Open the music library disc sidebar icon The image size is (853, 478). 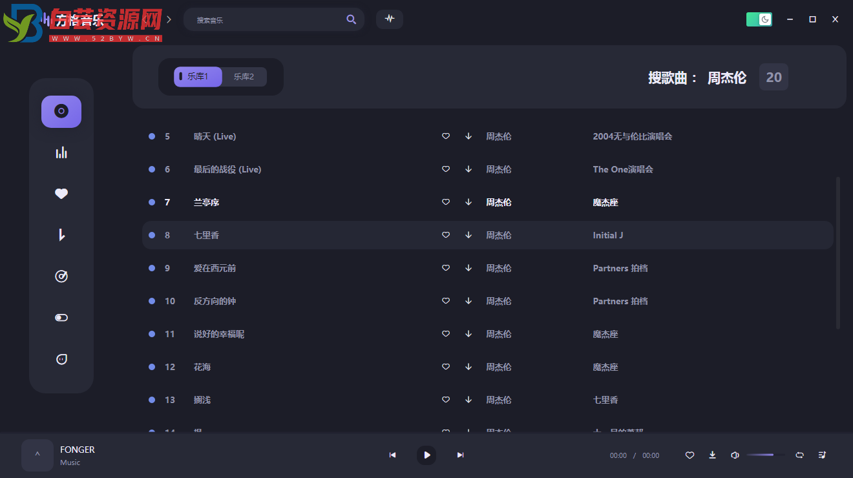(61, 112)
